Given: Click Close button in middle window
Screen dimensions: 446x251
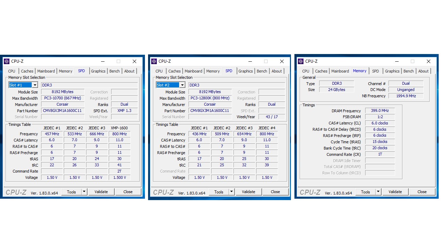Looking at the screenshot, I should click(275, 192).
